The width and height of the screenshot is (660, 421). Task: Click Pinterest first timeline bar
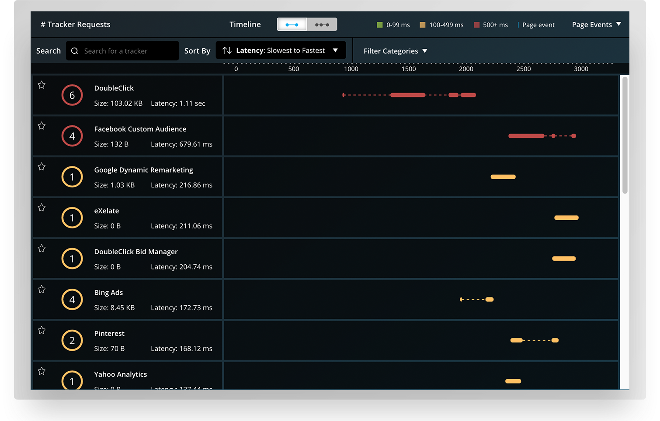(517, 340)
